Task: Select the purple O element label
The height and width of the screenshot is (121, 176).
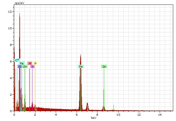Action: tap(20, 67)
